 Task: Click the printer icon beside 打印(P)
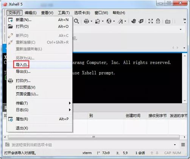pyautogui.click(x=10, y=81)
